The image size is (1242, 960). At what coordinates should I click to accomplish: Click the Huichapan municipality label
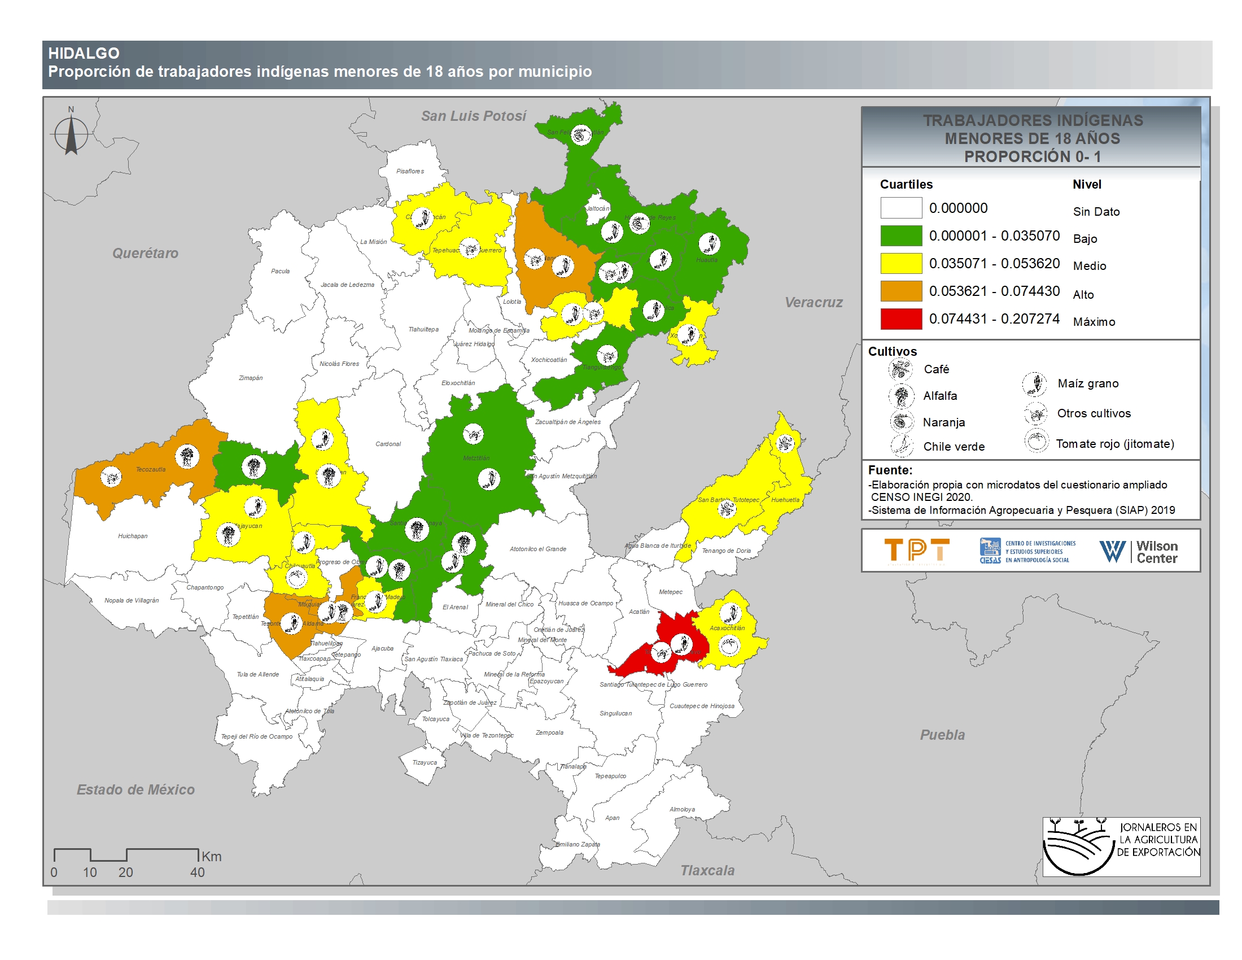[133, 536]
